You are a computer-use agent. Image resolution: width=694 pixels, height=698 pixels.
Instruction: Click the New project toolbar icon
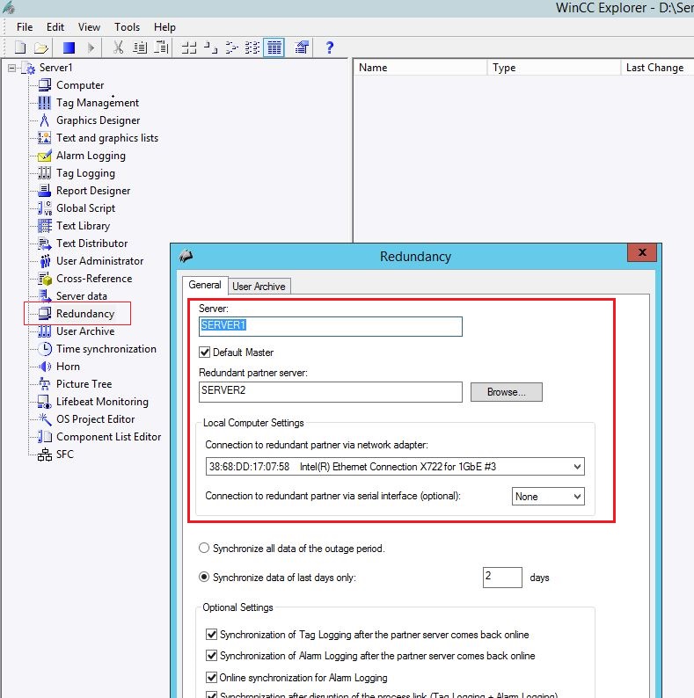pyautogui.click(x=20, y=47)
